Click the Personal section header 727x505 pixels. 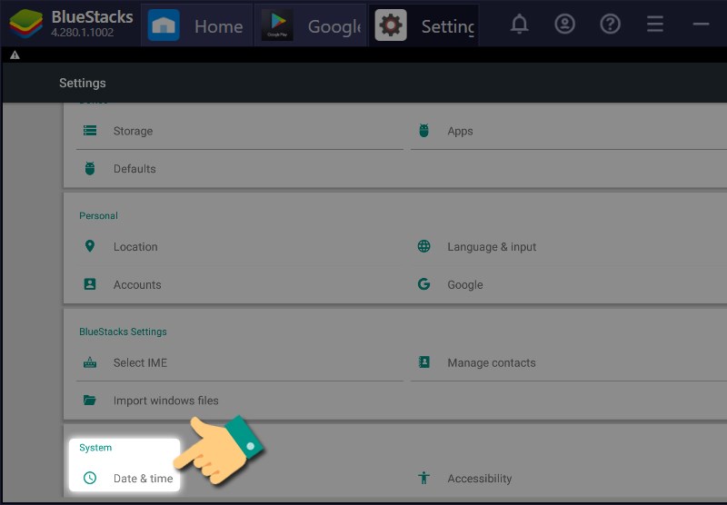click(x=98, y=215)
